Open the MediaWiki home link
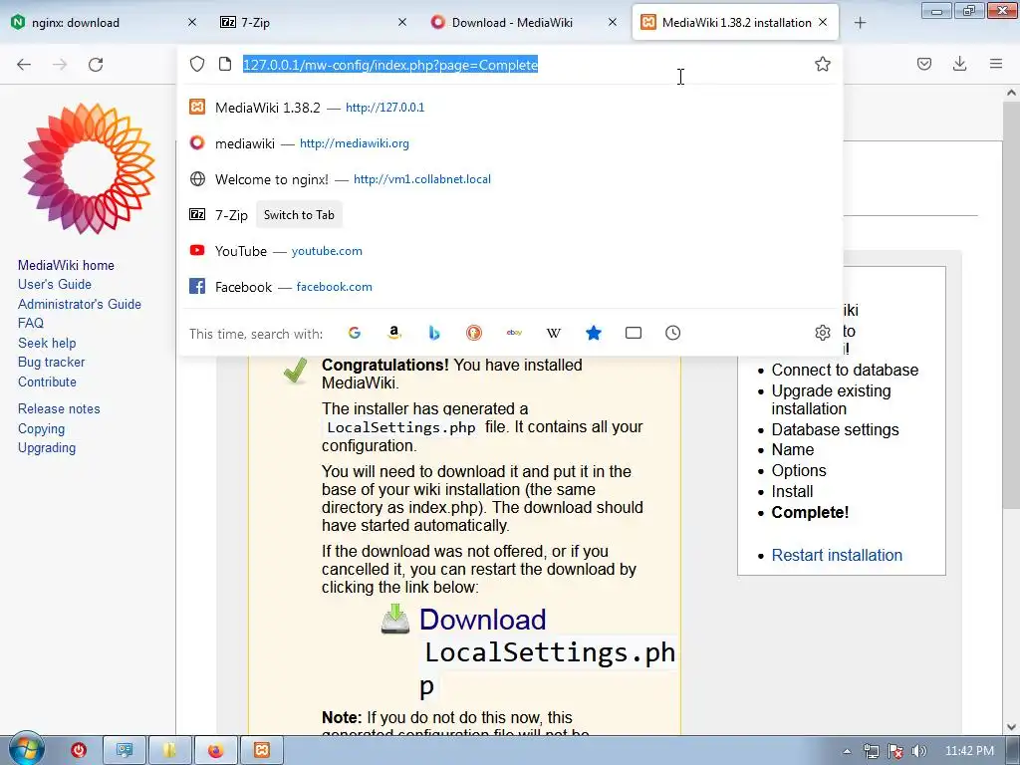 tap(66, 265)
